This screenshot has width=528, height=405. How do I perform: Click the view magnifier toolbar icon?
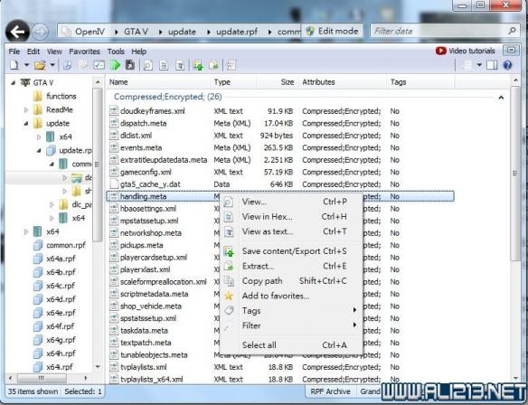148,65
